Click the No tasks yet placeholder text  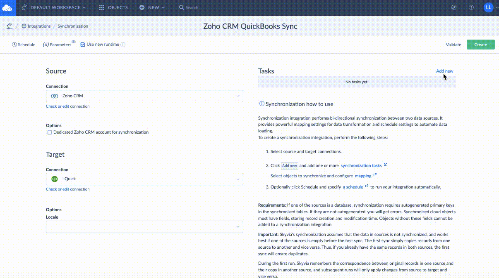tap(357, 82)
